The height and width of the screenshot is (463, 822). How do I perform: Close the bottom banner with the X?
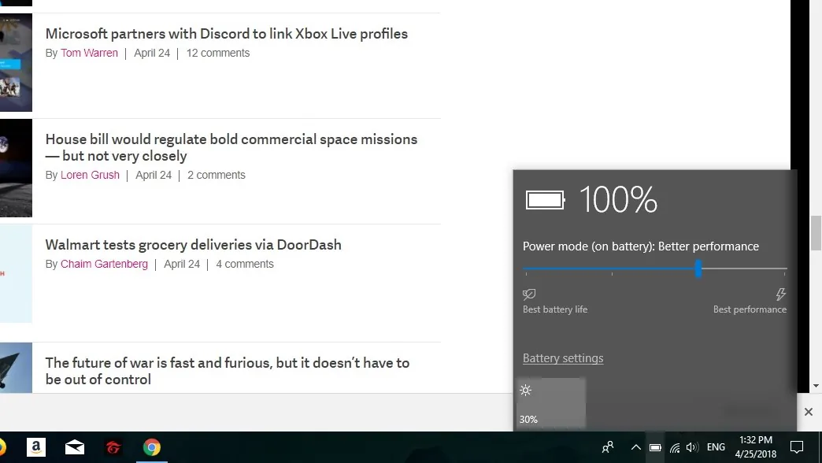(809, 412)
